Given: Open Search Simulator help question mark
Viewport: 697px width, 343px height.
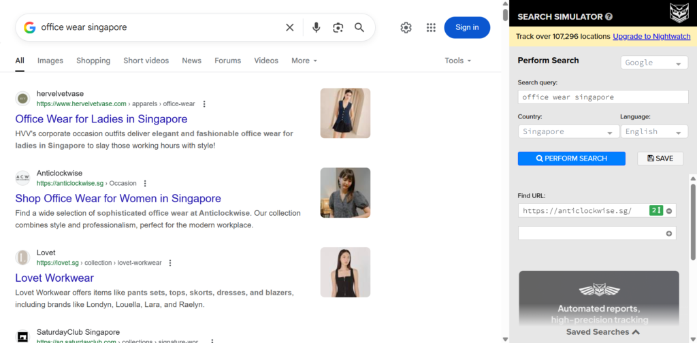Looking at the screenshot, I should click(x=609, y=16).
